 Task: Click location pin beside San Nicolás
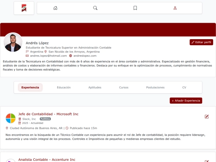coord(46,52)
